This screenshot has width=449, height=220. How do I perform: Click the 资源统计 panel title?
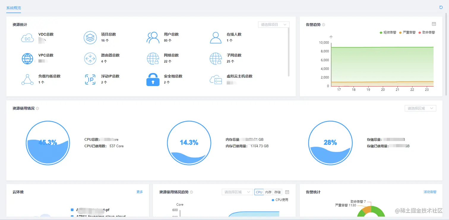(20, 25)
